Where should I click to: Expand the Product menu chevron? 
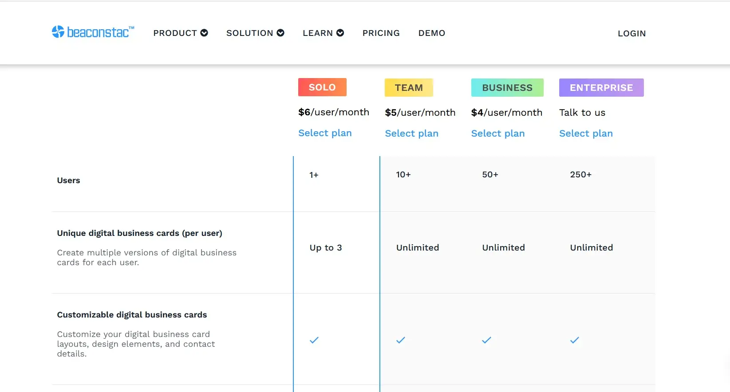click(204, 33)
